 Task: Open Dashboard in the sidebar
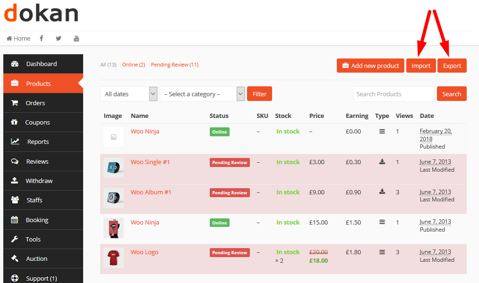[x=43, y=64]
